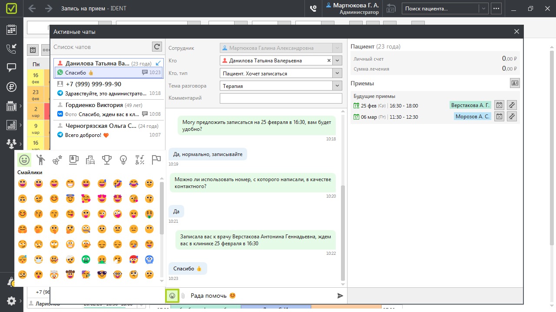Reschedule the 06 мар appointment
Screen dimensions: 556x312
512,116
